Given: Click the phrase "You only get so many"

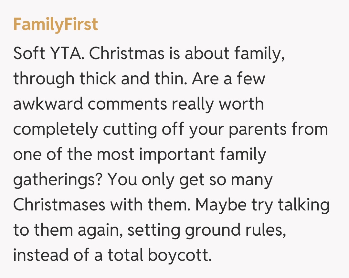Looking at the screenshot, I should 190,179.
